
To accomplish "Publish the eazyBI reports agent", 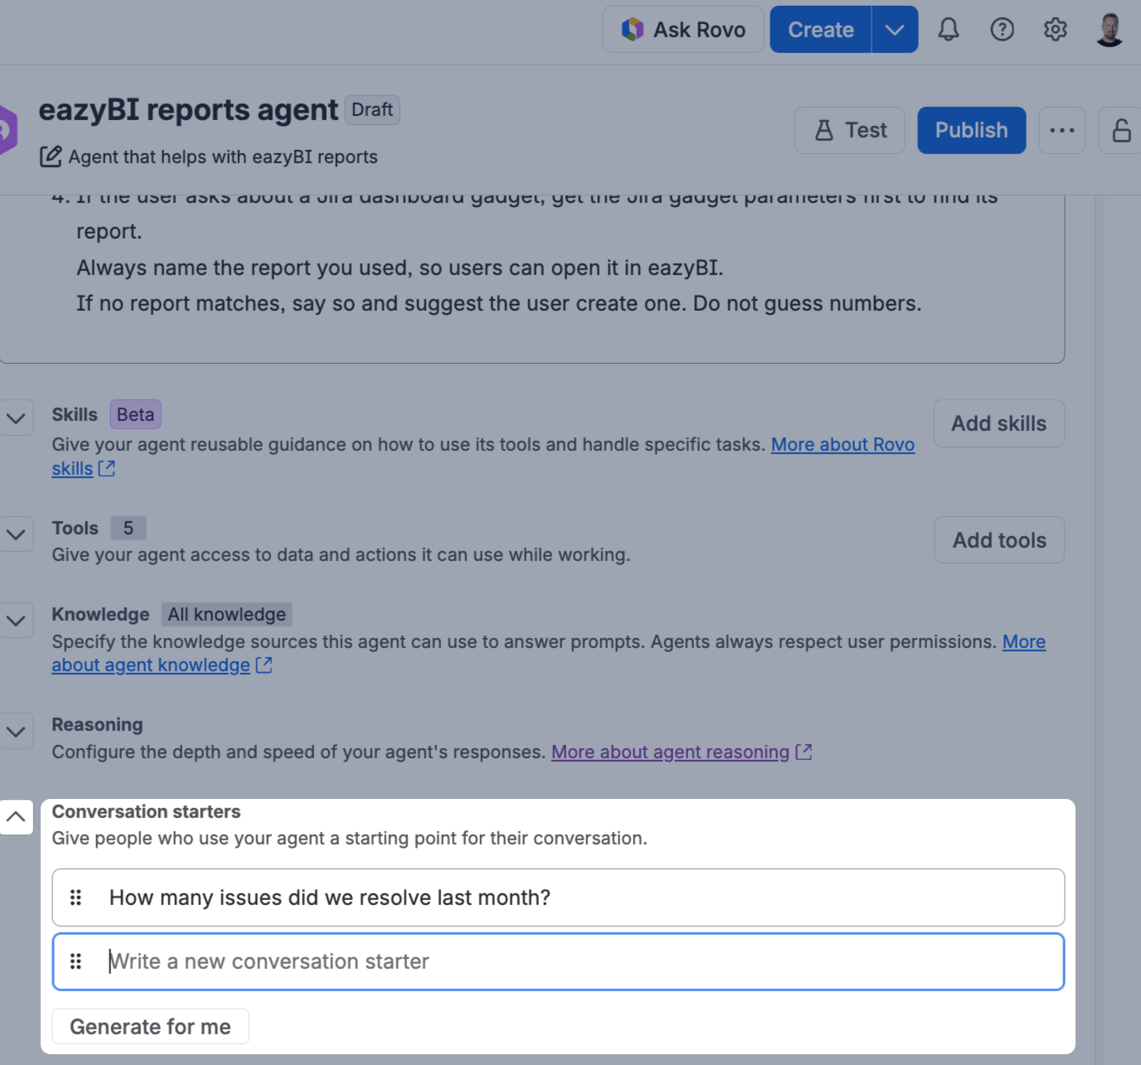I will click(x=971, y=130).
